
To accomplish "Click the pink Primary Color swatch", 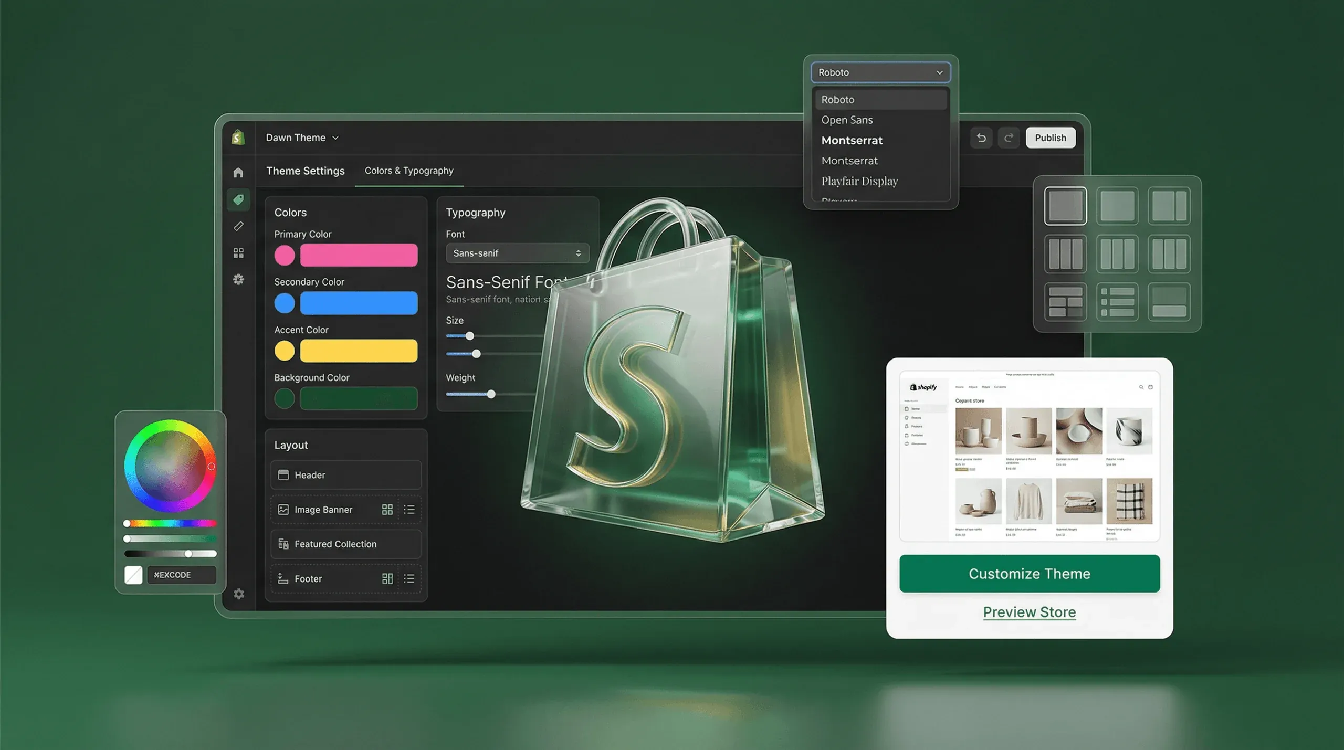I will coord(285,255).
